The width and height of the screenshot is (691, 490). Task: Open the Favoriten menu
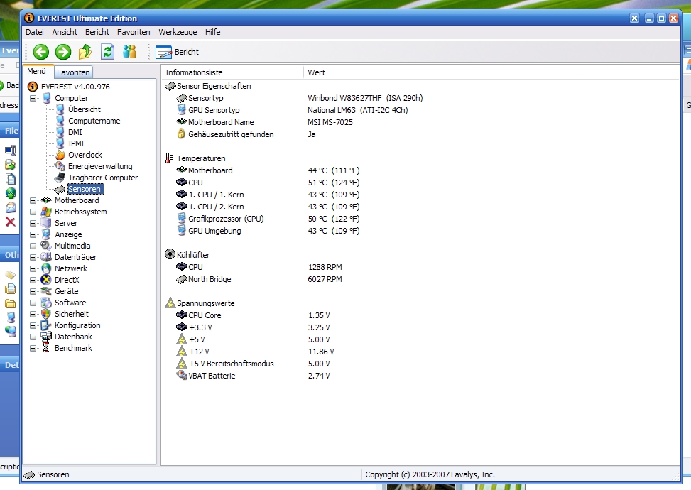tap(134, 32)
